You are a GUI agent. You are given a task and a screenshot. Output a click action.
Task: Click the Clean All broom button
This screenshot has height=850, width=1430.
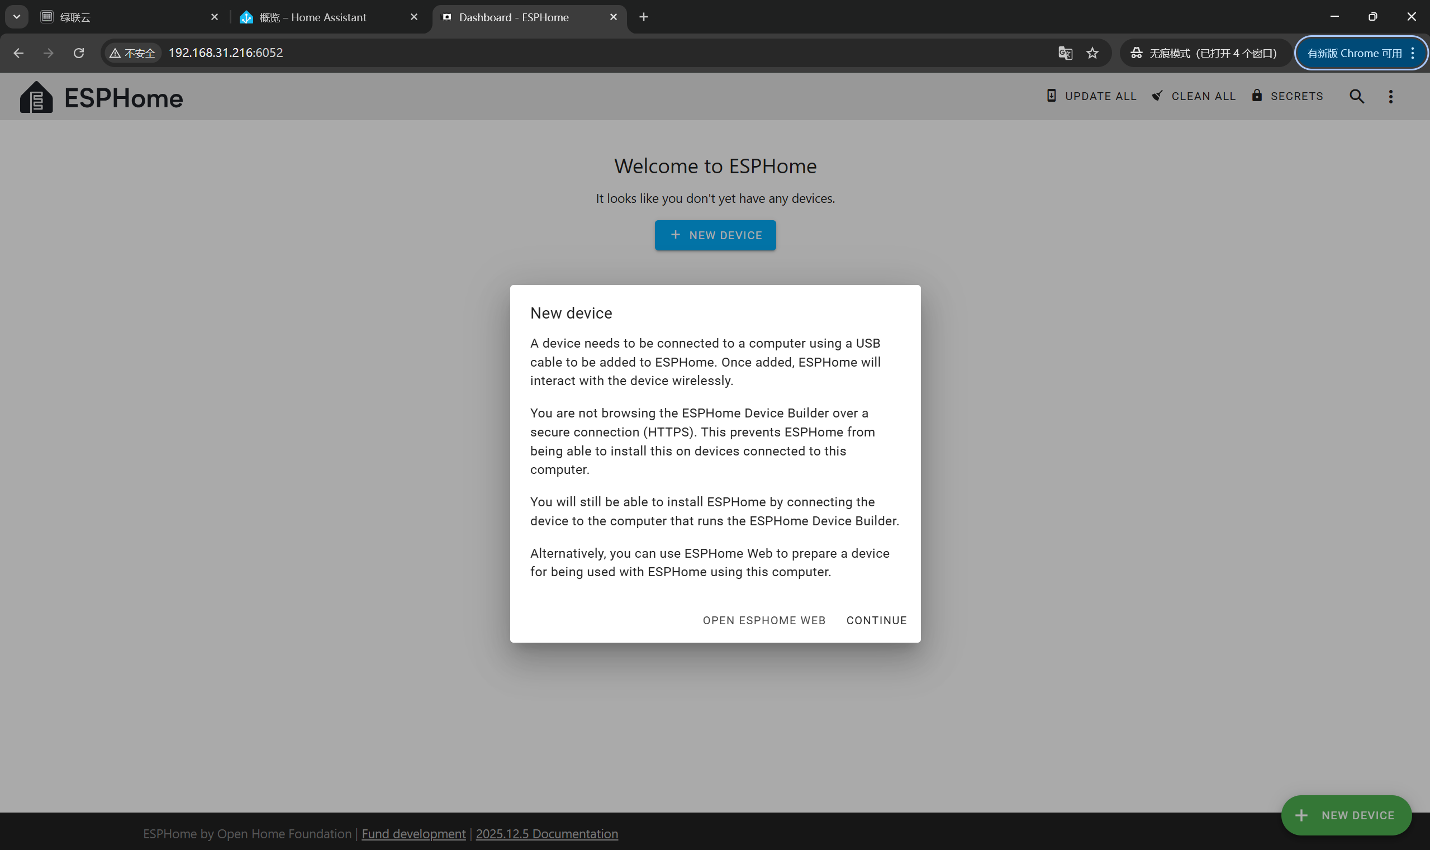click(1194, 96)
